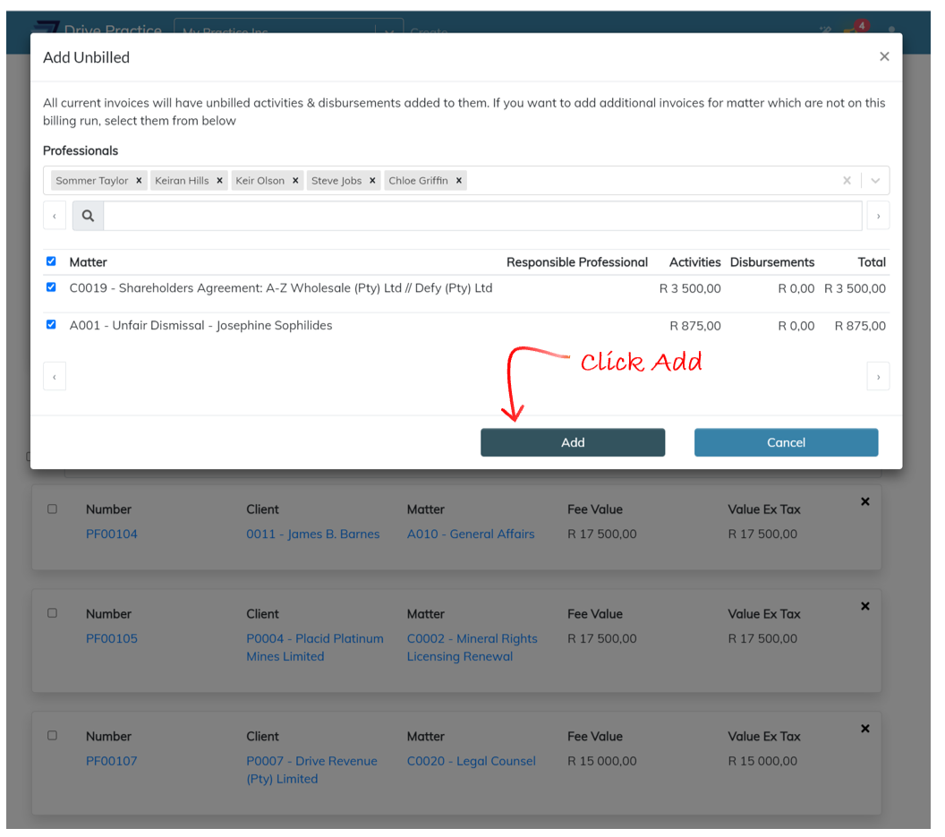
Task: Open client 0011 - James B. Barnes
Action: [312, 534]
